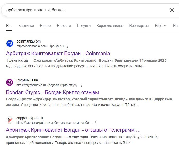Viewport: 179px width, 148px height.
Task: Select the Веб-версия tab
Action: [x=139, y=26]
